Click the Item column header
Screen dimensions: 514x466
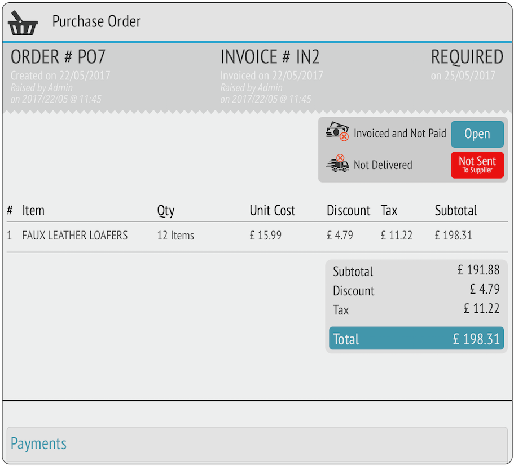[33, 211]
